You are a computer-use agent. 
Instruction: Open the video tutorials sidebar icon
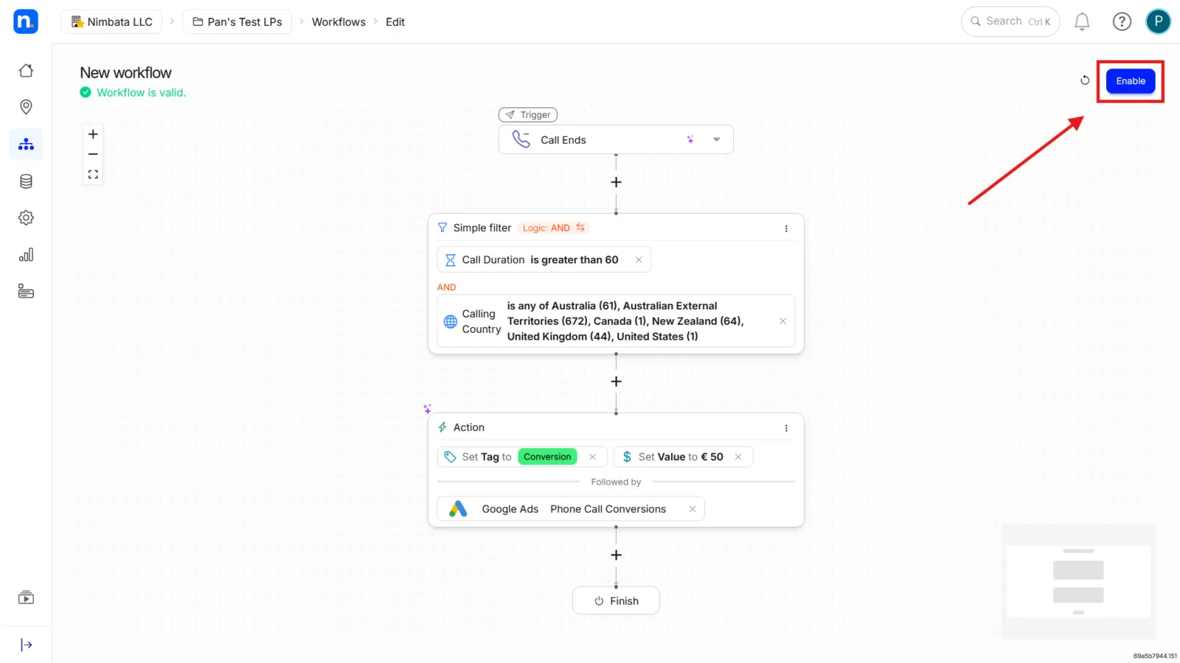pyautogui.click(x=26, y=597)
